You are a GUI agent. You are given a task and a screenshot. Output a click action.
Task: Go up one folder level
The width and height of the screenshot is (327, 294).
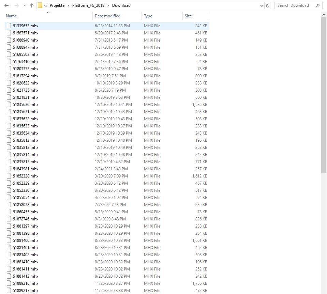point(32,5)
